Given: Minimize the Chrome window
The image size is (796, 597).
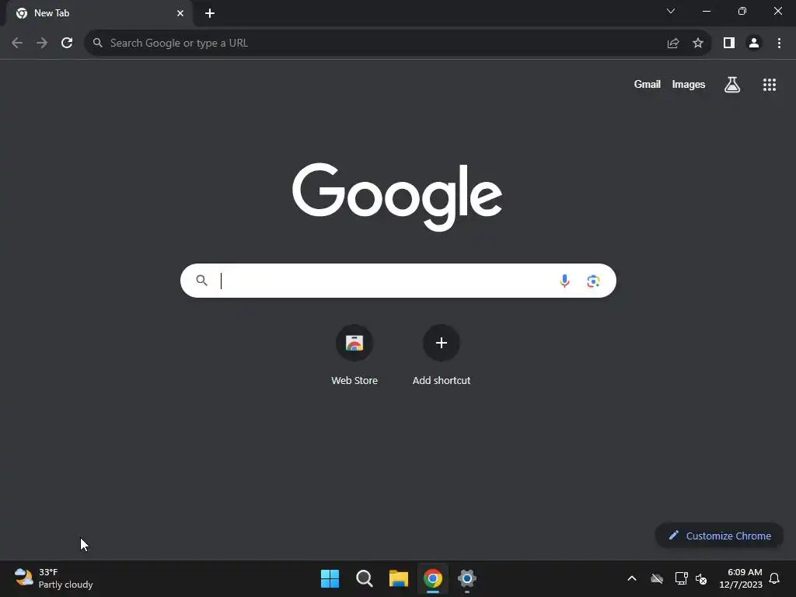Looking at the screenshot, I should (706, 11).
